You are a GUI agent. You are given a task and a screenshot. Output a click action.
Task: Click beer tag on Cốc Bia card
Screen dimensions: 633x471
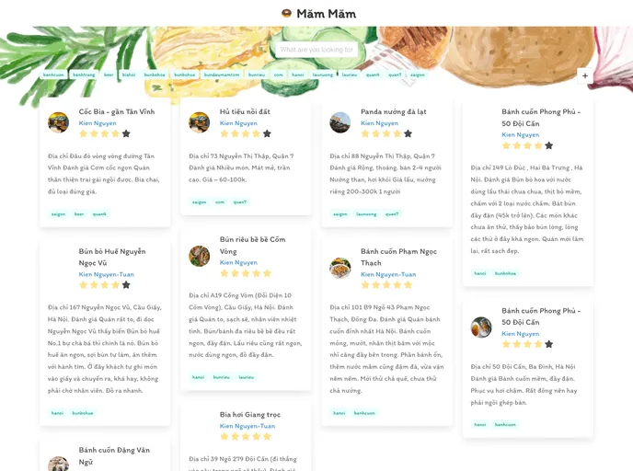(79, 213)
